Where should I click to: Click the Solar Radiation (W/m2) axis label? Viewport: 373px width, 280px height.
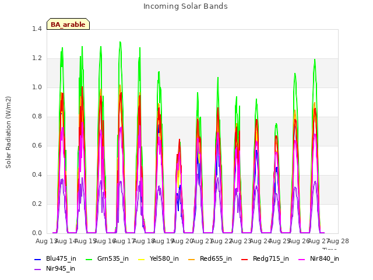point(8,132)
